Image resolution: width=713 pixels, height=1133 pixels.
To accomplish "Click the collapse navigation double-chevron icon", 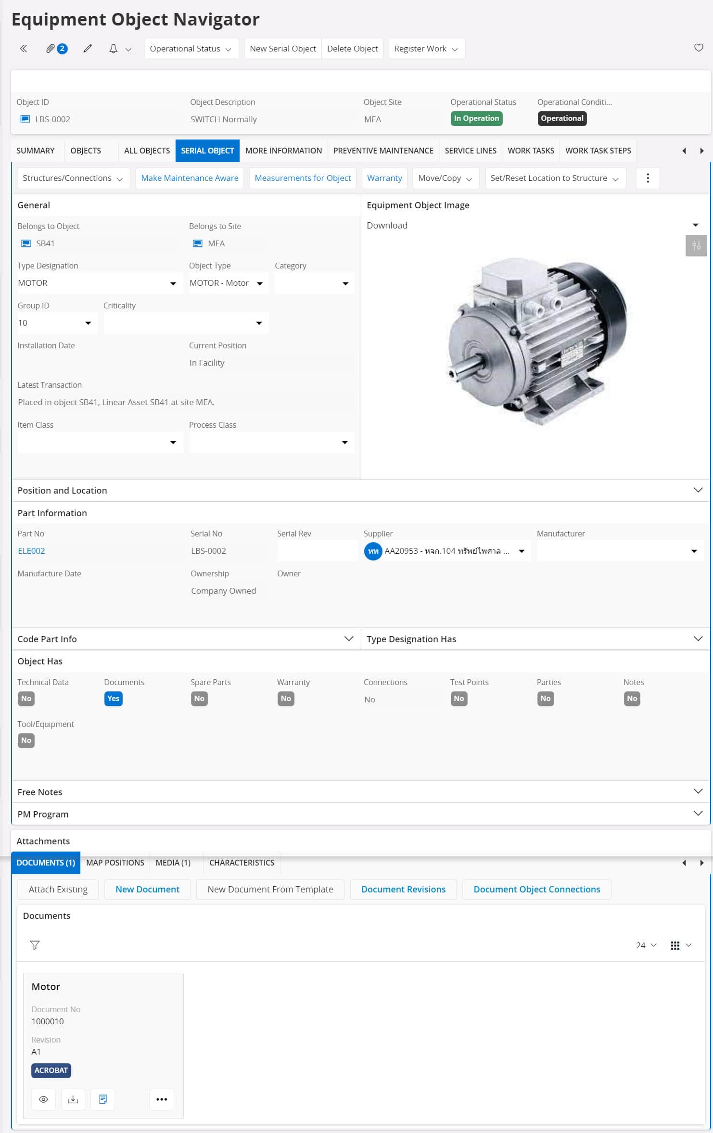I will tap(23, 49).
